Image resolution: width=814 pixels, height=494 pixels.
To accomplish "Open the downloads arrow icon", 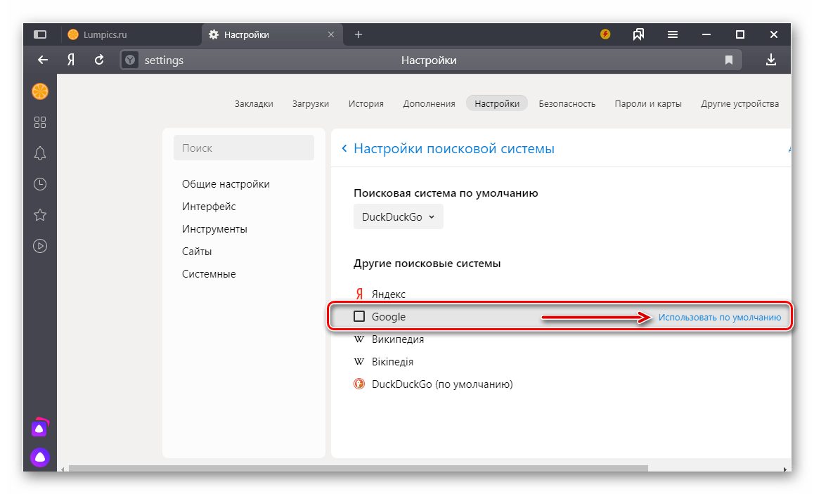I will pos(771,60).
